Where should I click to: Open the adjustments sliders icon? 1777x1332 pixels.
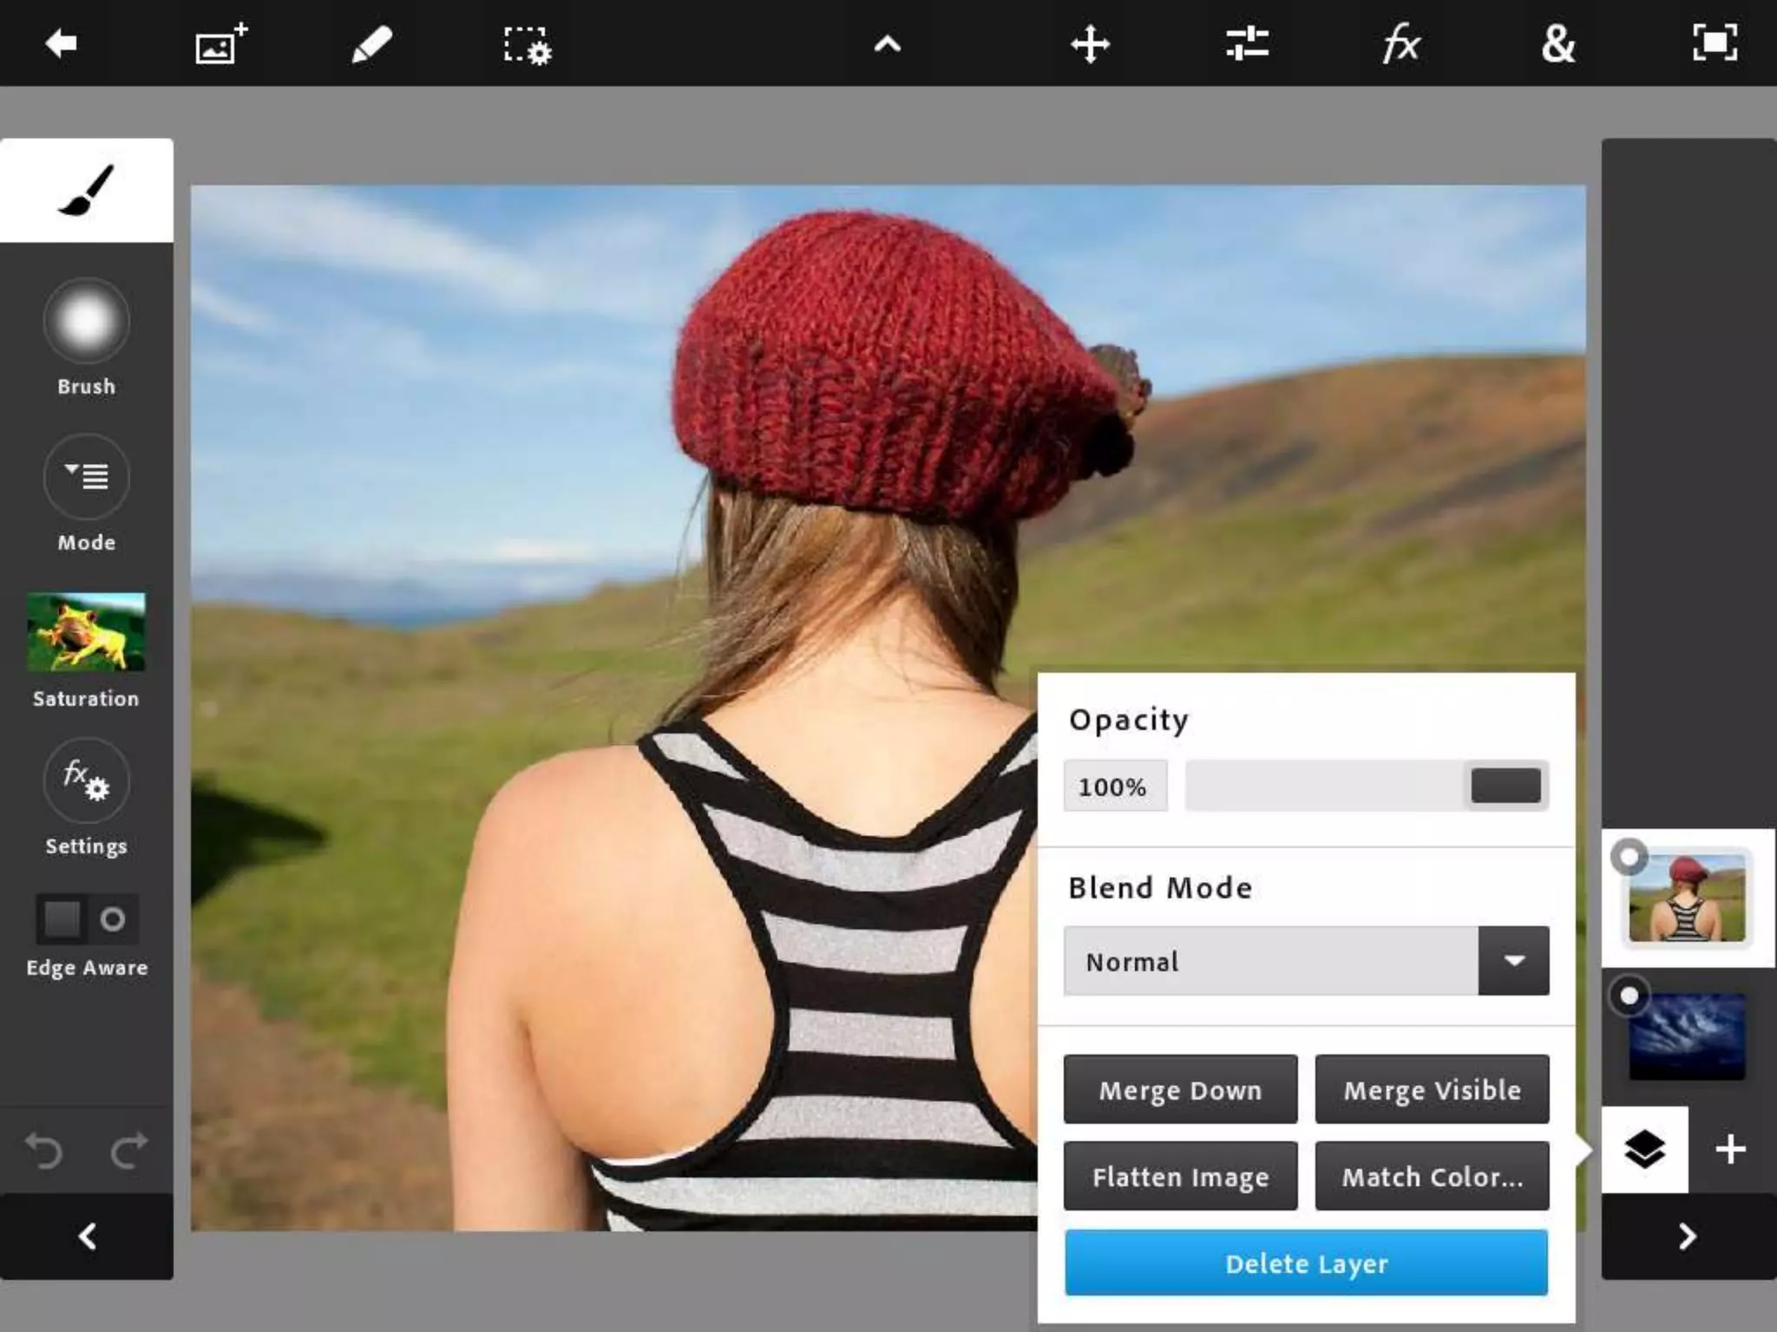coord(1247,43)
